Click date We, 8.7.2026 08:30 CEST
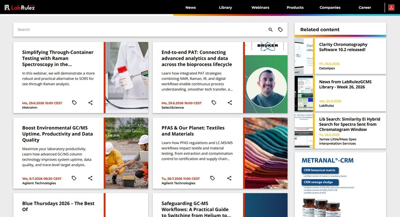 42,179
